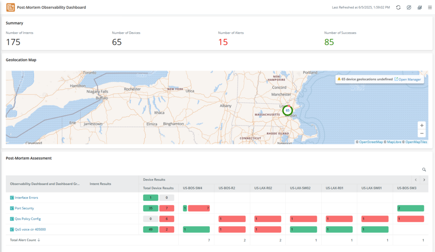Click the OpenStreetMap attribution link
The width and height of the screenshot is (435, 252).
tap(371, 142)
